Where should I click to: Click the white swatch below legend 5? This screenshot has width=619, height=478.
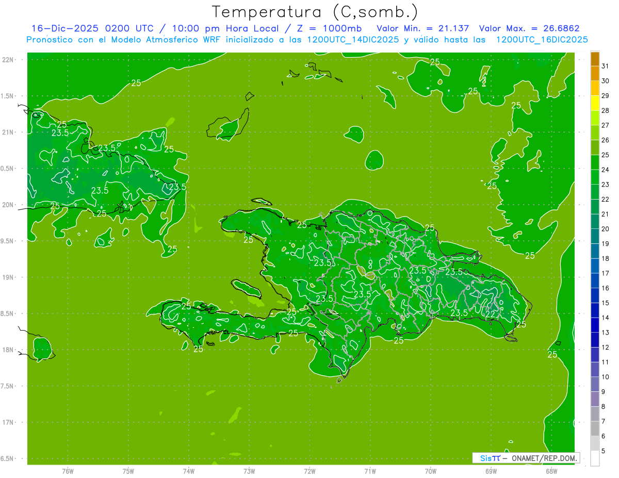point(595,458)
